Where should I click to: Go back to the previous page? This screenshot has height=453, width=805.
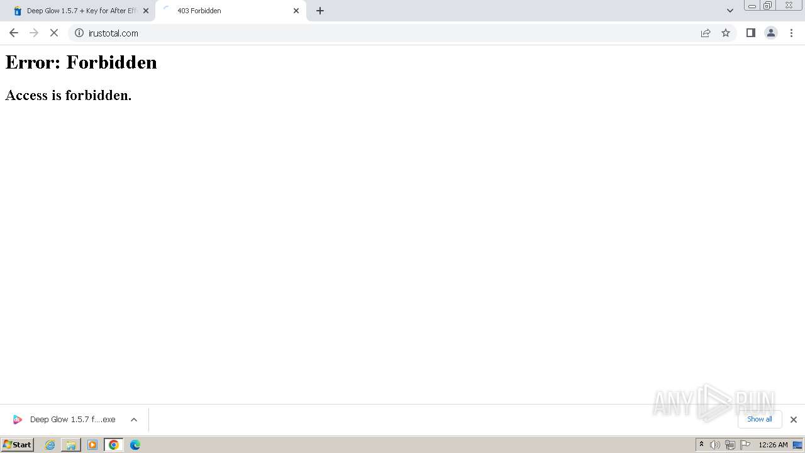tap(14, 33)
